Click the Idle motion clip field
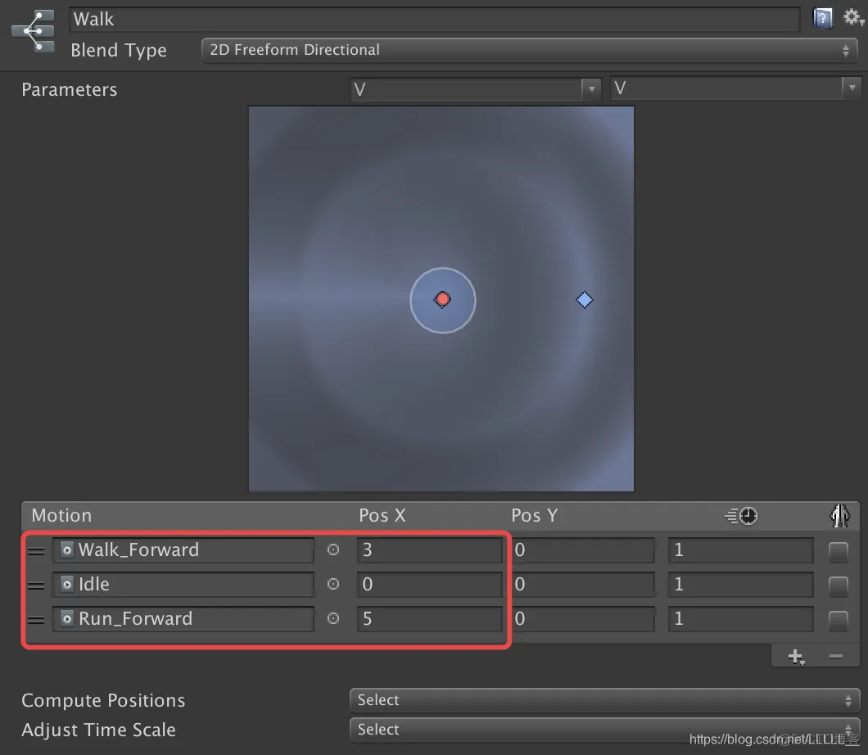 pos(183,585)
